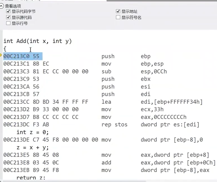Select the highlighted line 00C213C0 55
217x182 pixels.
pos(23,56)
